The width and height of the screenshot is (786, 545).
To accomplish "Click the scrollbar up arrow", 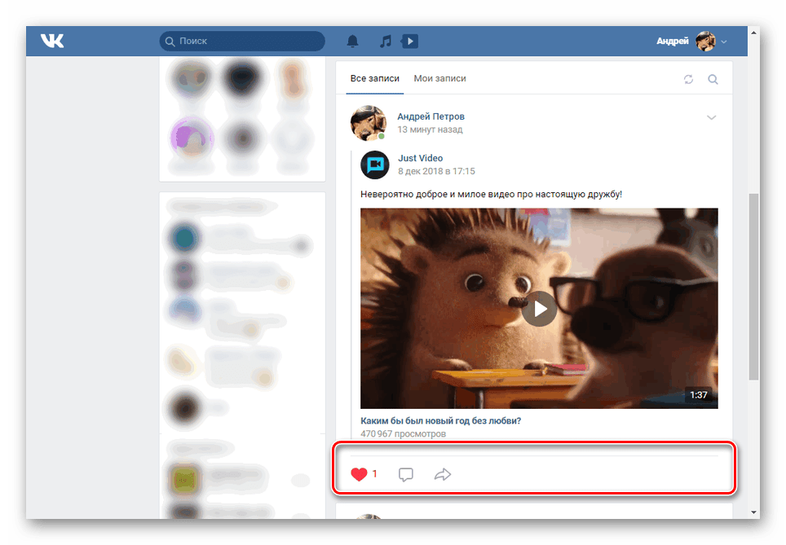I will 753,32.
